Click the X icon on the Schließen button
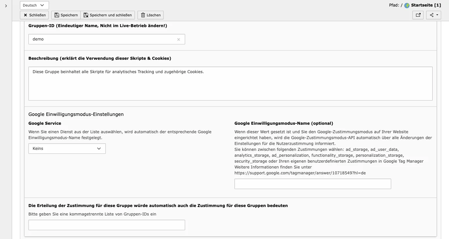This screenshot has height=239, width=449. [x=25, y=15]
